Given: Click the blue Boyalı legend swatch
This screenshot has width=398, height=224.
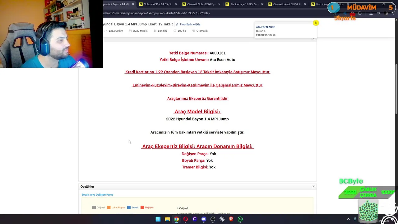Looking at the screenshot, I should pyautogui.click(x=129, y=208).
